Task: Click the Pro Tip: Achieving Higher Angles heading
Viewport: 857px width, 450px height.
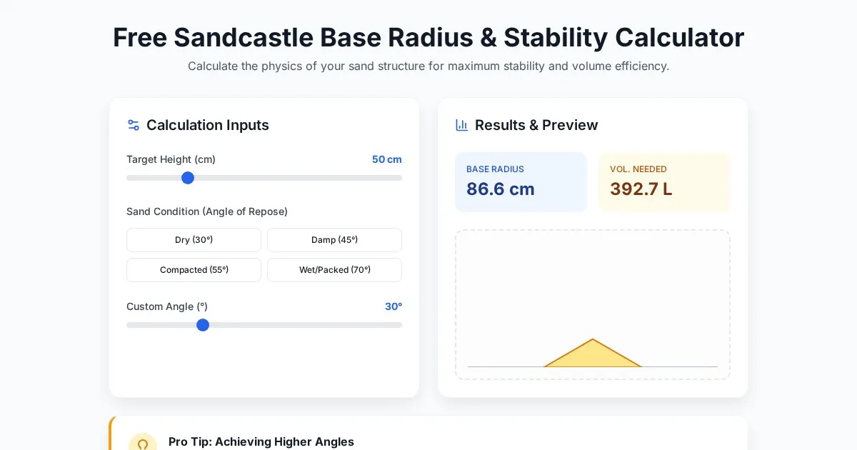Action: click(x=261, y=441)
